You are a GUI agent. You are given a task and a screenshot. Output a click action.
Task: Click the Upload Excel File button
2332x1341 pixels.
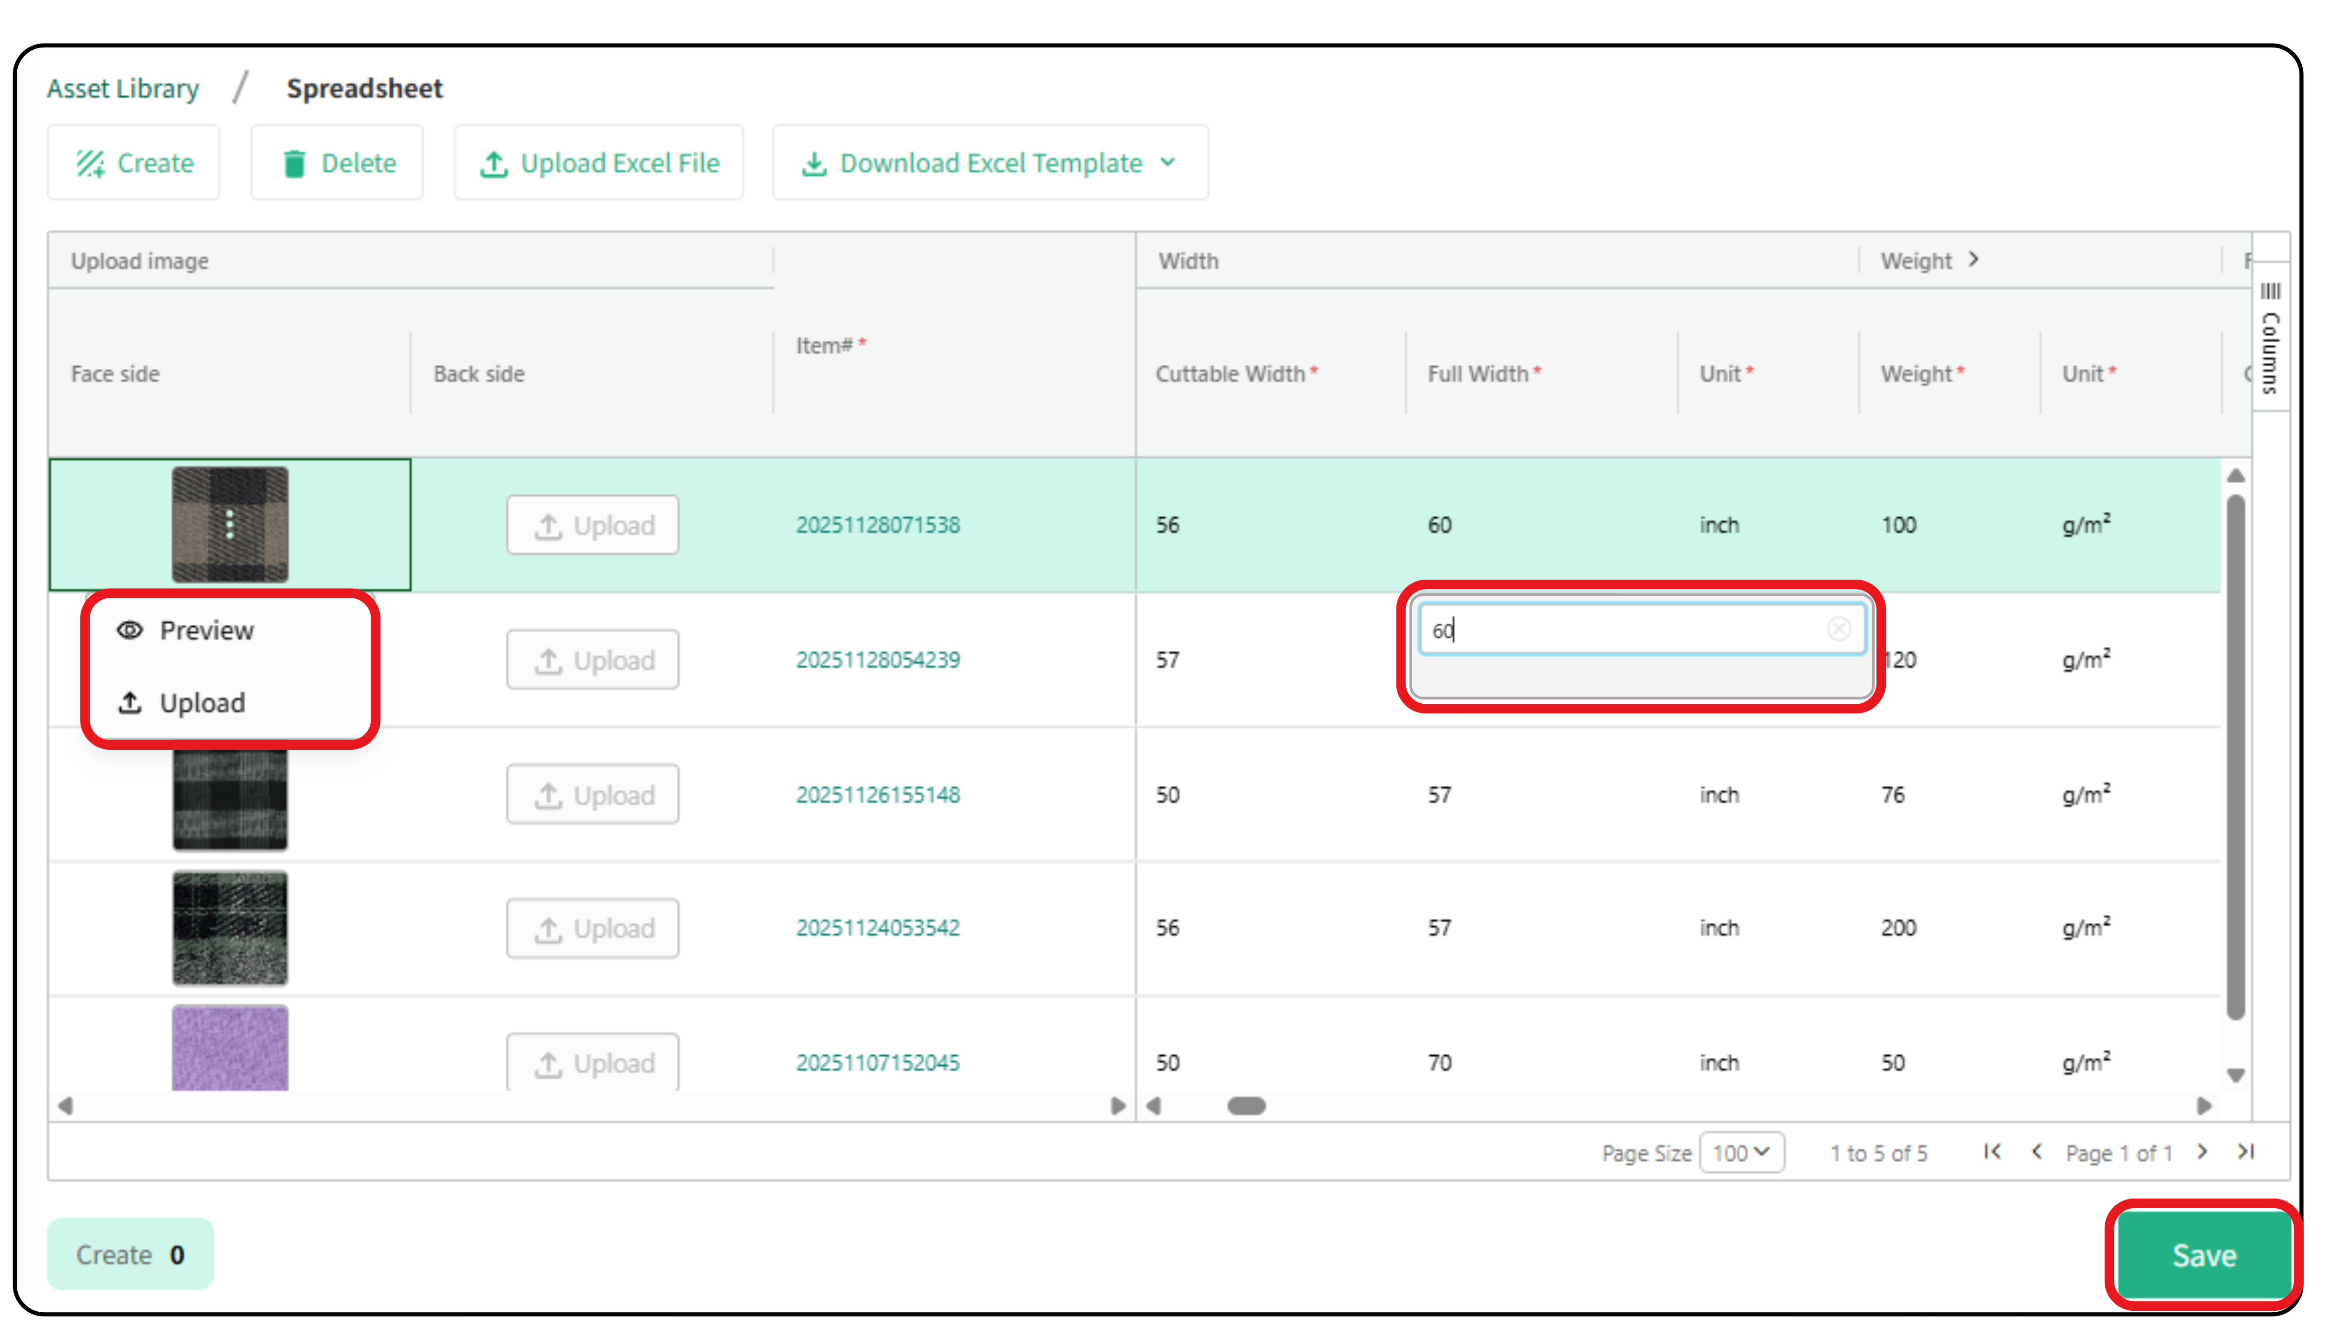pos(598,163)
